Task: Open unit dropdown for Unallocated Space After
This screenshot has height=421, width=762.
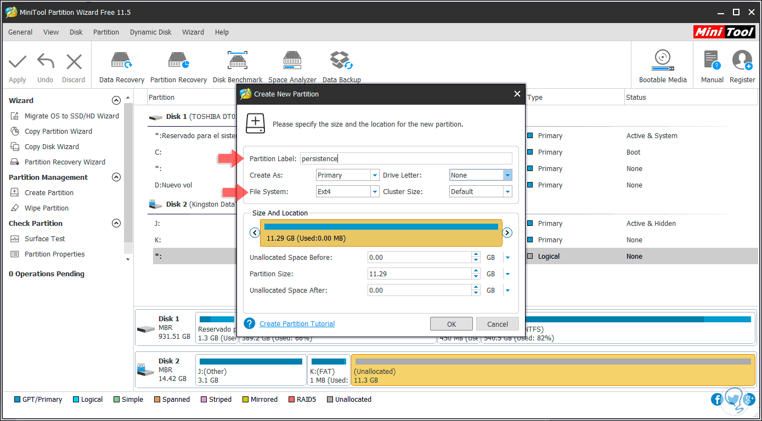Action: tap(507, 290)
